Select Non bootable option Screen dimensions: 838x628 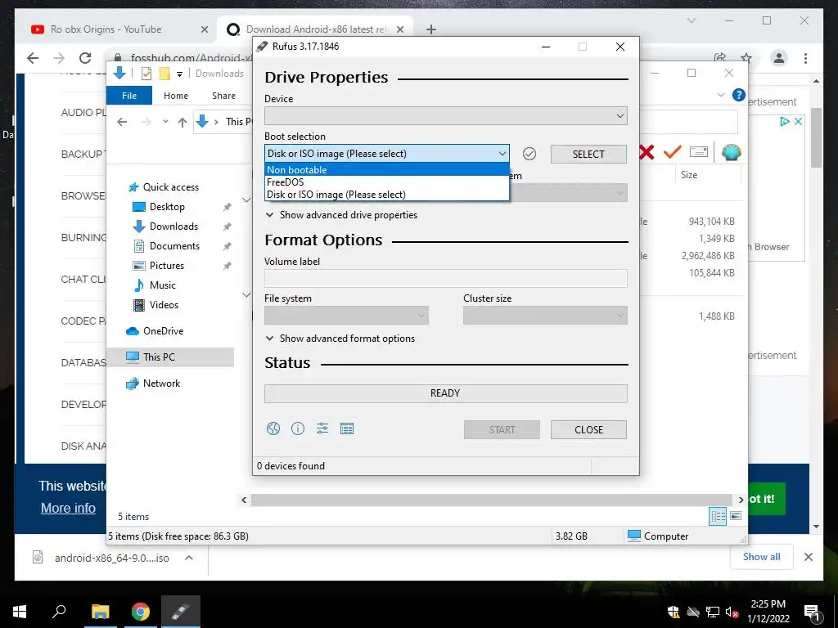point(387,170)
